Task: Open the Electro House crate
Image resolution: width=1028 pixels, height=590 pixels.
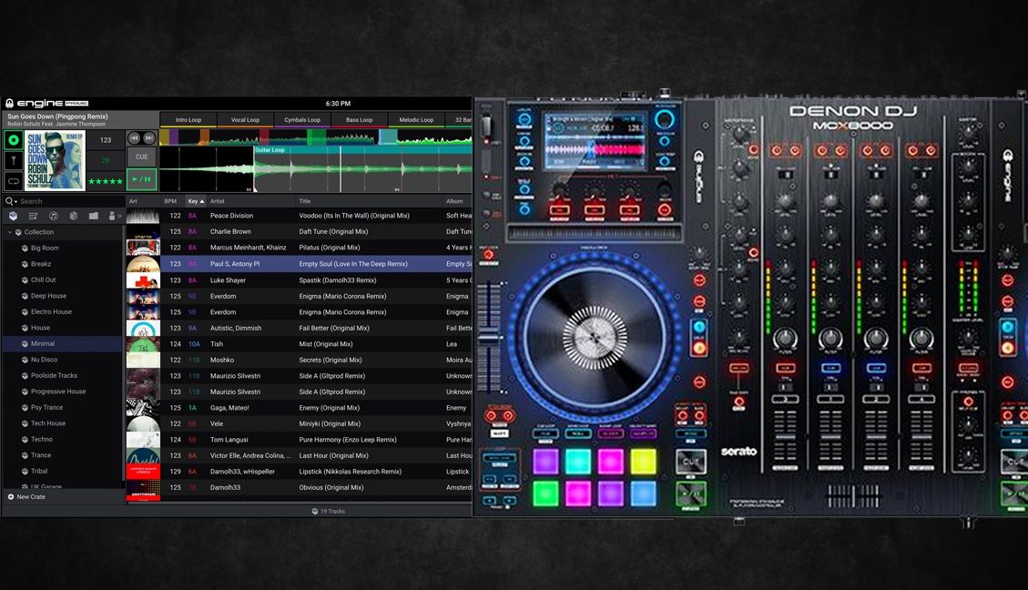Action: [51, 311]
